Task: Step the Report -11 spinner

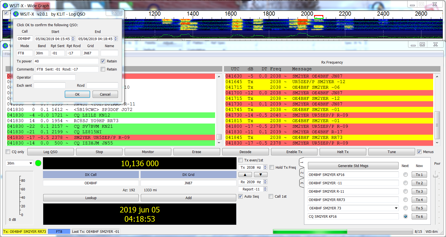Action: pyautogui.click(x=265, y=189)
